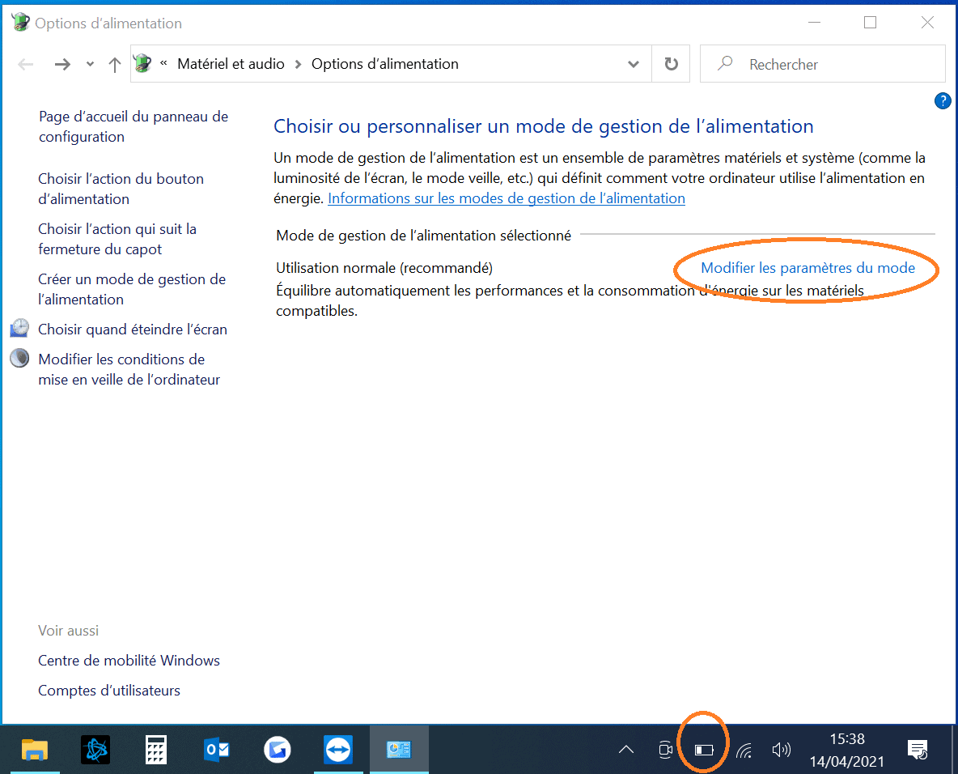This screenshot has width=958, height=774.
Task: Click the moon icon beside mise en veille
Action: (x=19, y=359)
